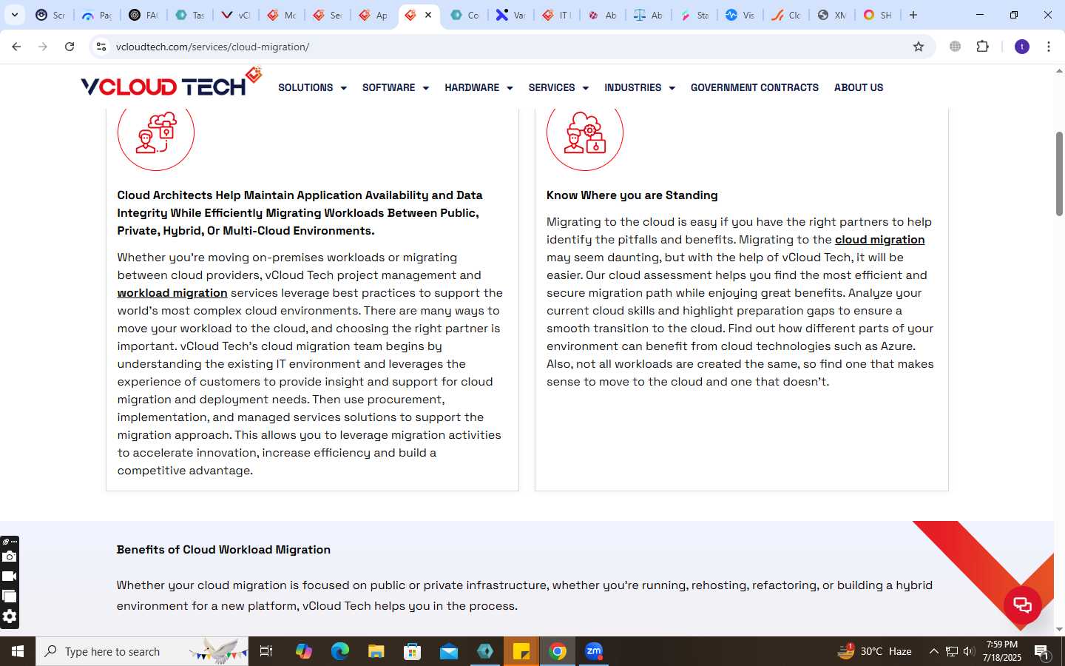Click the Know Where you are Standing icon

click(585, 133)
